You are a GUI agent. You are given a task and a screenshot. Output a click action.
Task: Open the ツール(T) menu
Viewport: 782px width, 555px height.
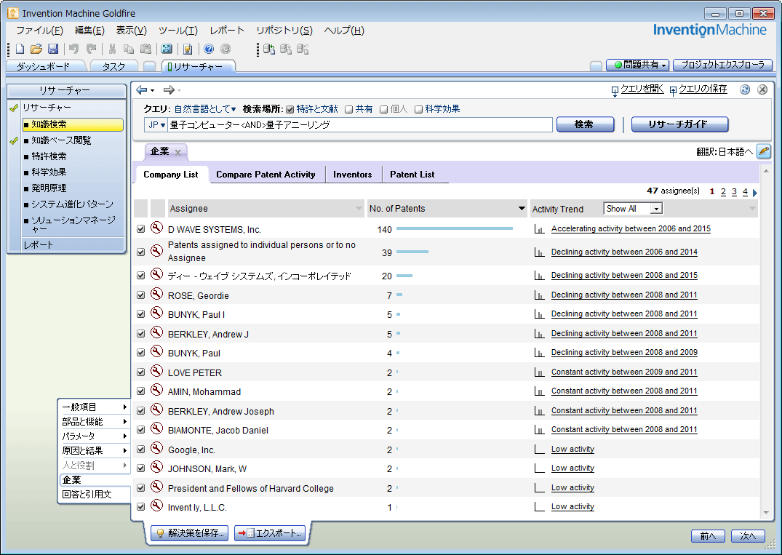point(178,31)
